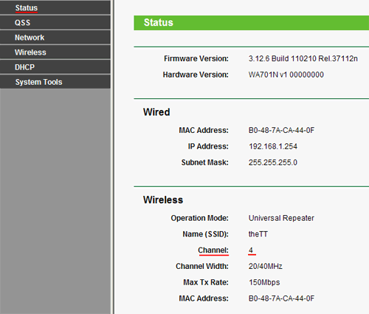Click the firmware version value 3.12.6 Build
This screenshot has height=314, width=369.
point(303,58)
